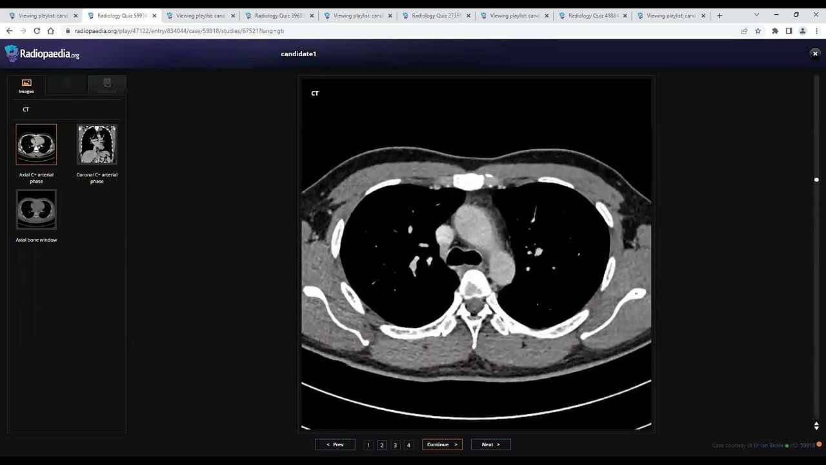
Task: Click the CT scan image
Action: [476, 253]
